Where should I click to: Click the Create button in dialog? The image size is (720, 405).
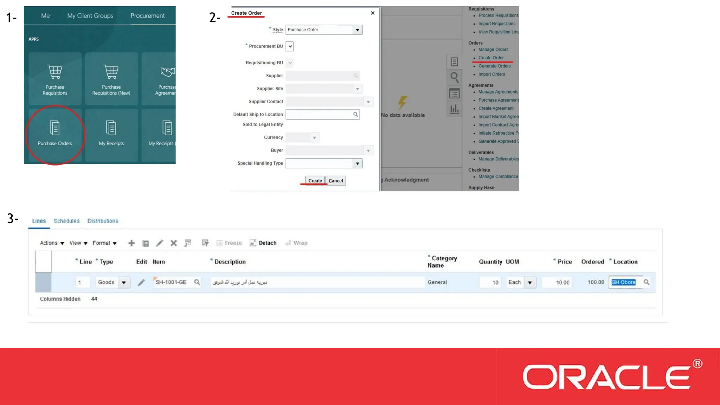pyautogui.click(x=315, y=181)
